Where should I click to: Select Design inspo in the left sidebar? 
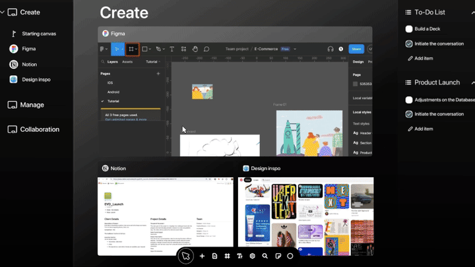[x=35, y=79]
